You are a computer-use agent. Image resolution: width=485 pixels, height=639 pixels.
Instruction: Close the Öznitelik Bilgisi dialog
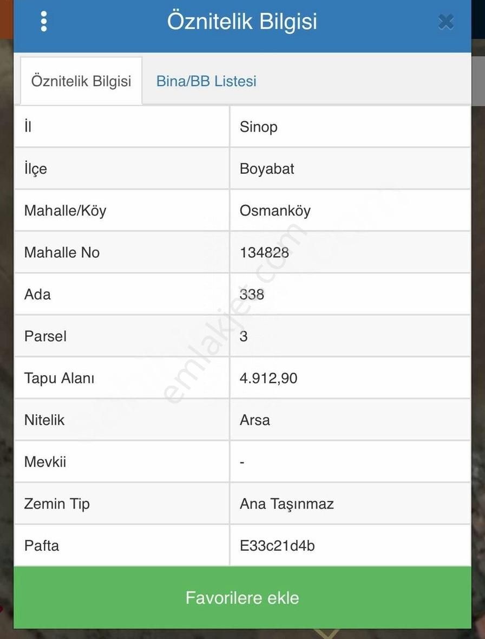(446, 22)
